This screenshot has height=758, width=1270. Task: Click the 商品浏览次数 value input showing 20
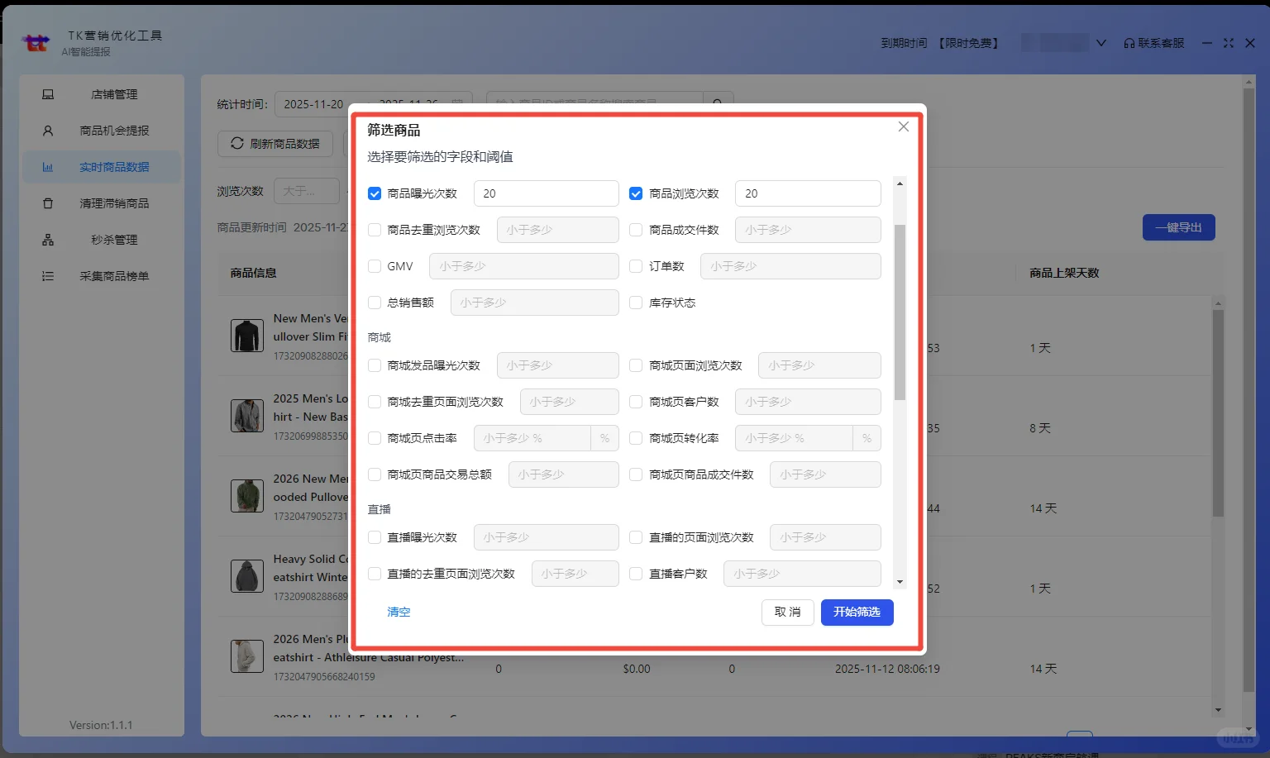807,193
